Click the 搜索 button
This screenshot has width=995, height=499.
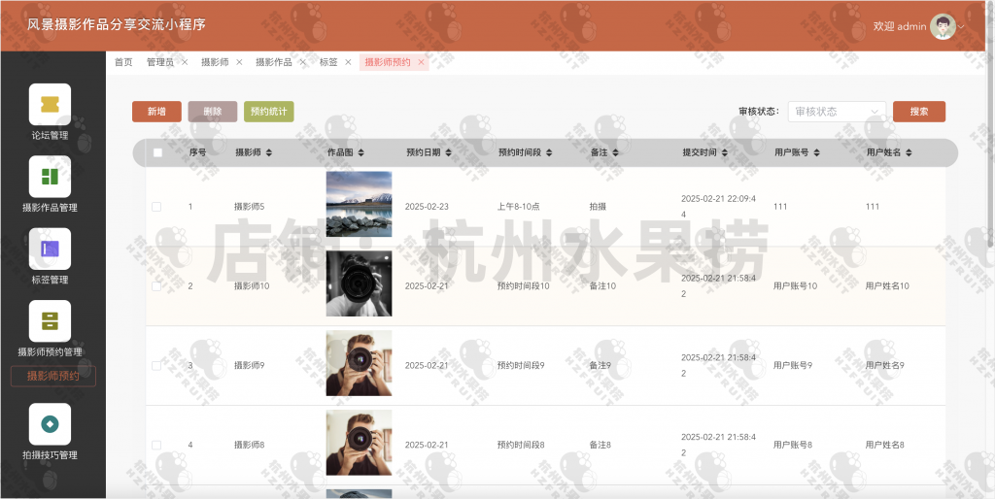tap(919, 112)
